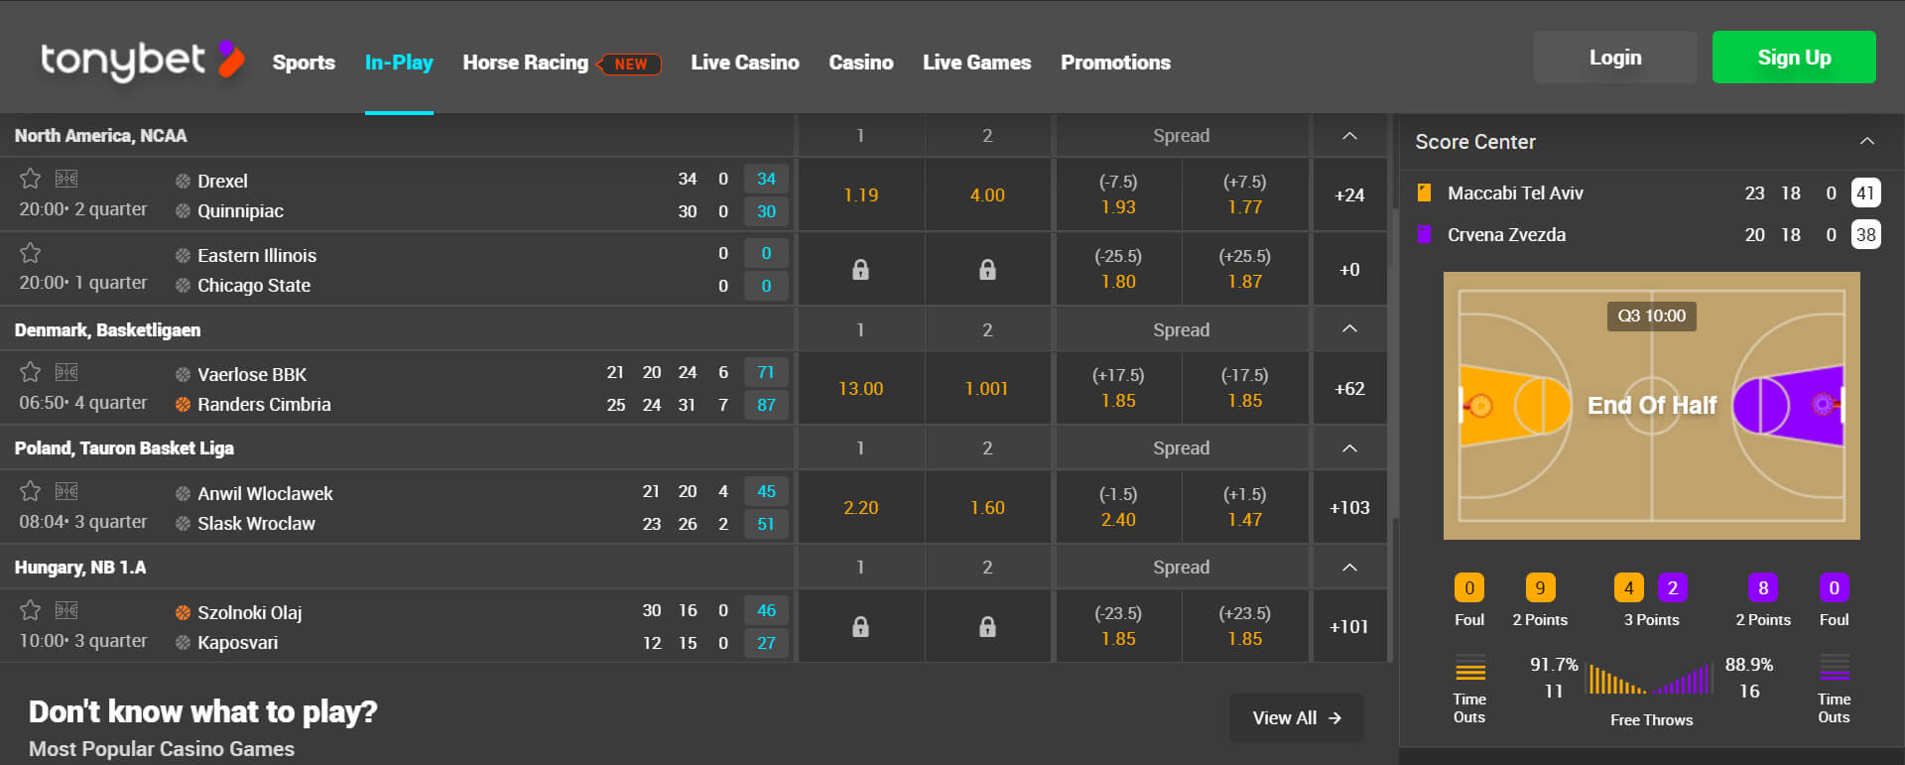
Task: Collapse the Score Center panel
Action: coord(1866,142)
